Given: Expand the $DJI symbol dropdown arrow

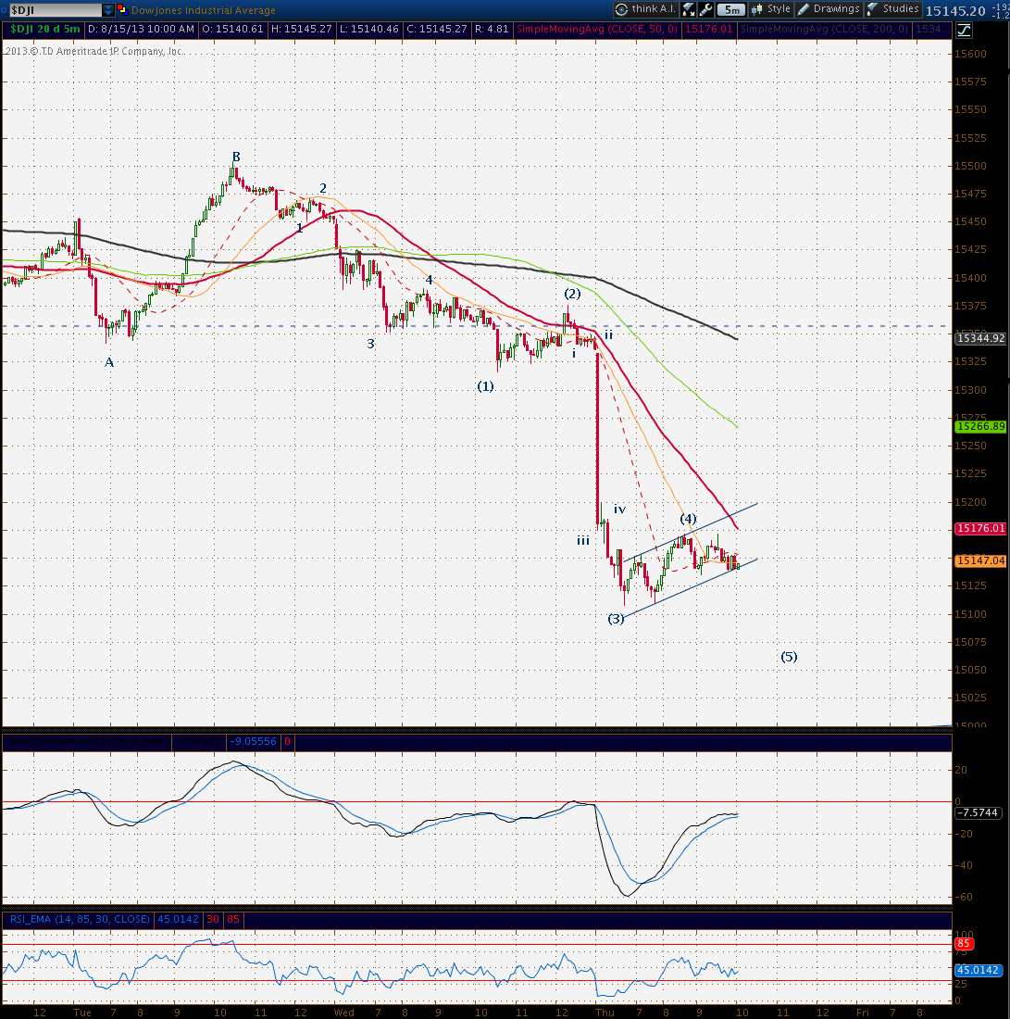Looking at the screenshot, I should tap(108, 10).
